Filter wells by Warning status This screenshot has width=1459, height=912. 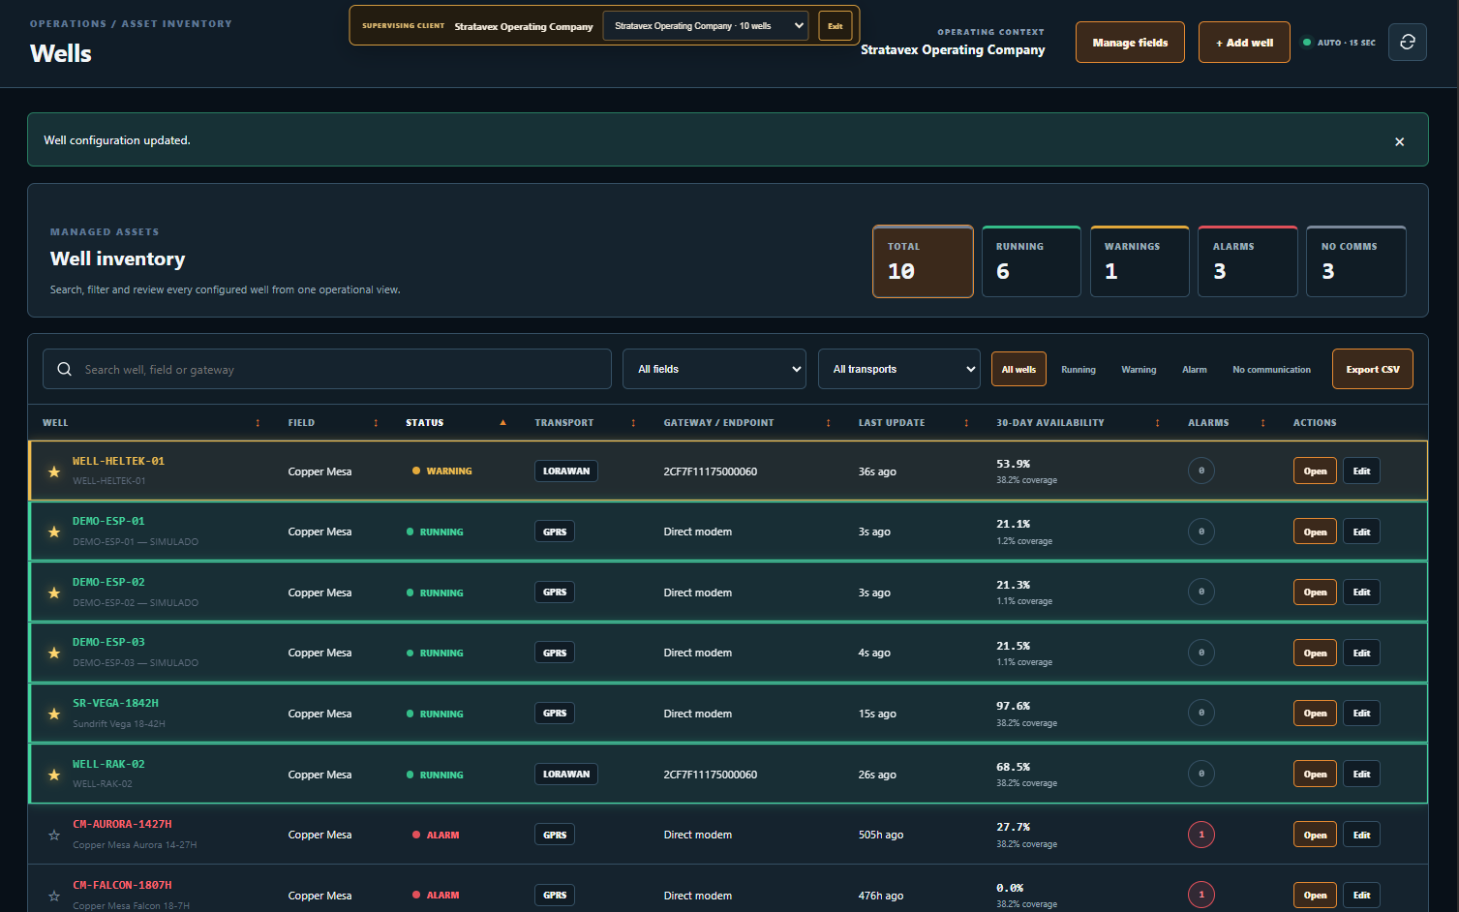[x=1139, y=369]
